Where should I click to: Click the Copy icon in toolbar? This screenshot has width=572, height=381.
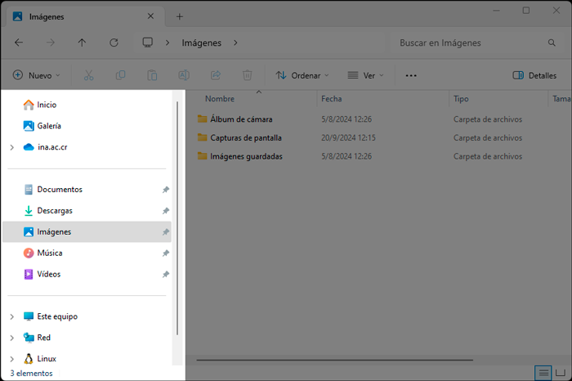click(x=120, y=75)
